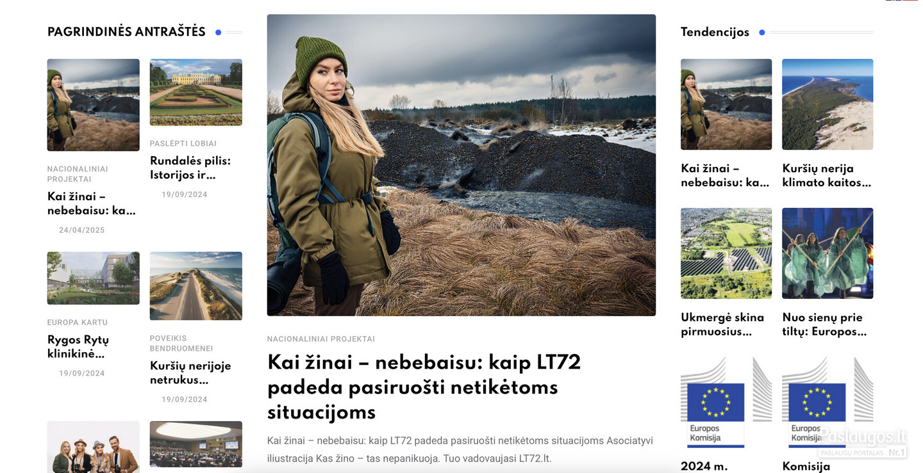Screen dimensions: 923x473
Task: Open 'Kuršių nerija klimato kaitos...' trending title
Action: (x=827, y=175)
